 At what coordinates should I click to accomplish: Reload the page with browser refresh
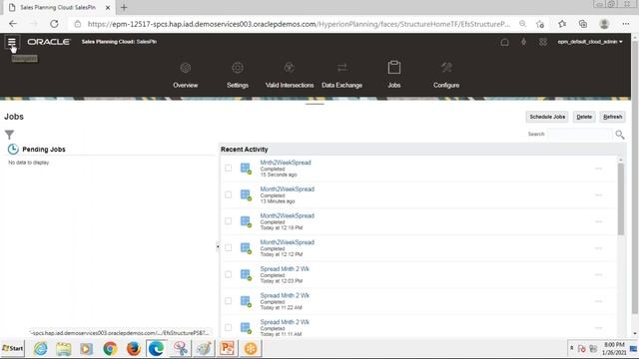(54, 24)
